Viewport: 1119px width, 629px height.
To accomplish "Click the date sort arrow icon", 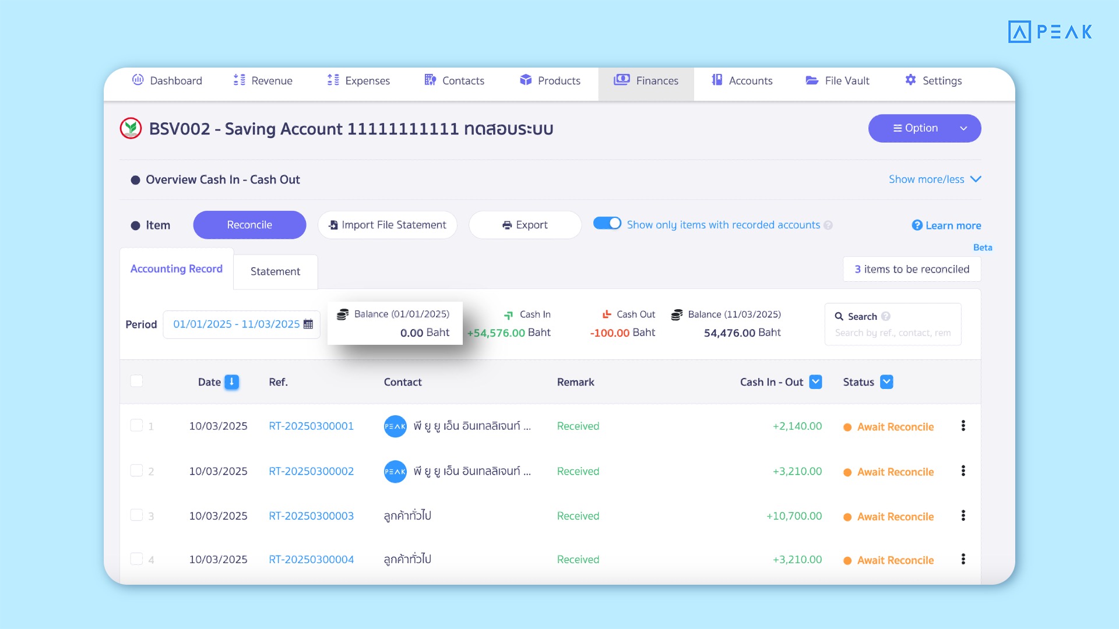I will point(231,382).
